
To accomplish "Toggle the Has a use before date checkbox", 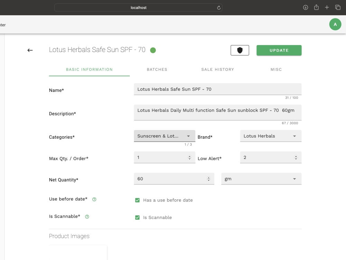I will tap(137, 200).
